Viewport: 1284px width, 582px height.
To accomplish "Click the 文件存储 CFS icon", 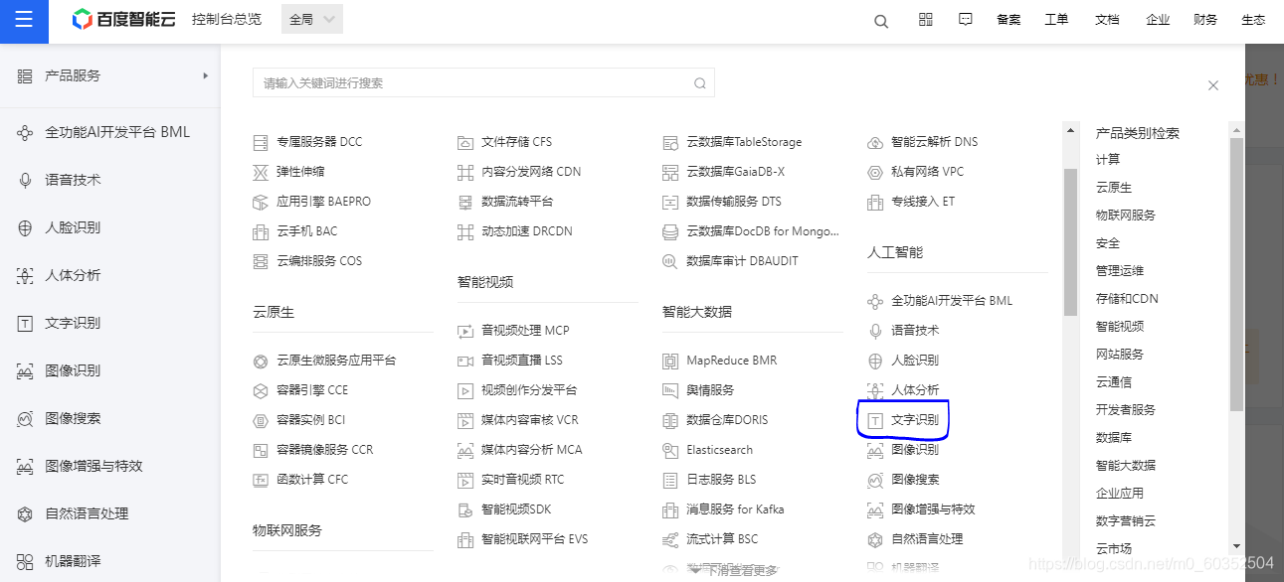I will tap(465, 142).
